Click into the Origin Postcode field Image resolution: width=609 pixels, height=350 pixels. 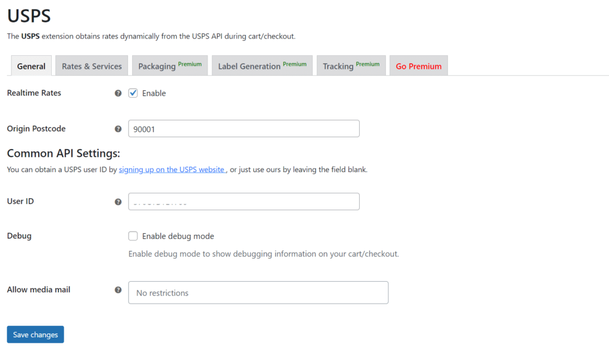click(244, 129)
